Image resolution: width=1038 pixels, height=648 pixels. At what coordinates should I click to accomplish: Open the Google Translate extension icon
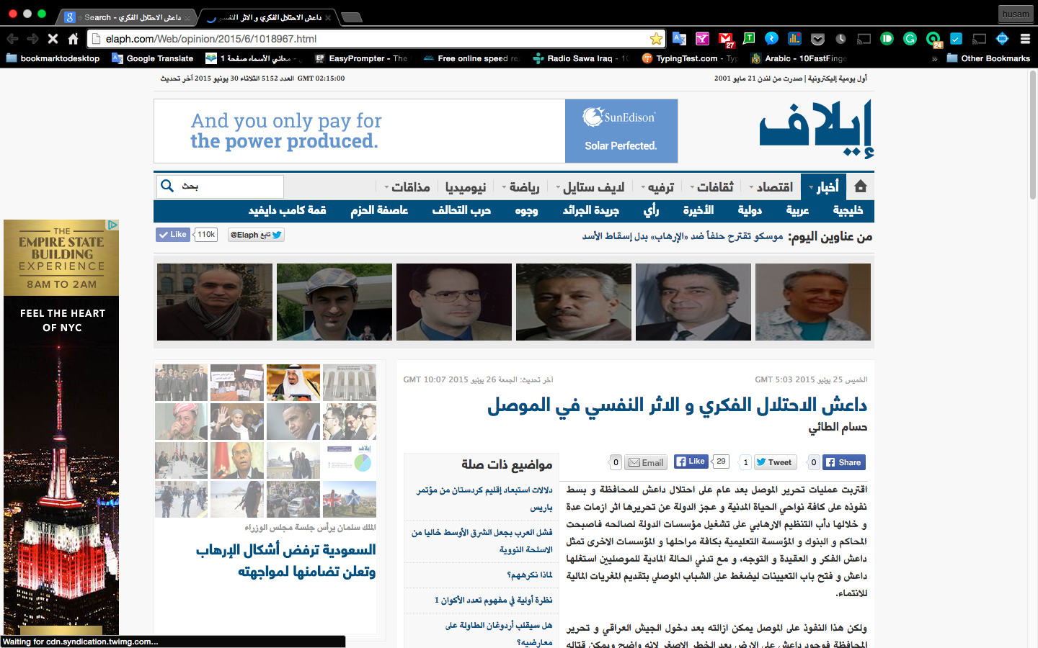click(x=679, y=39)
